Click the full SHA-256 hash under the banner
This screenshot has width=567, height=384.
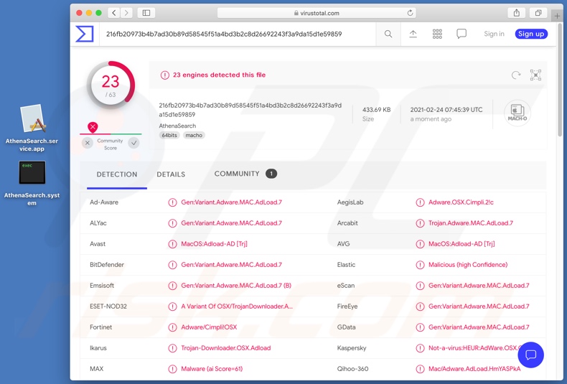coord(250,110)
